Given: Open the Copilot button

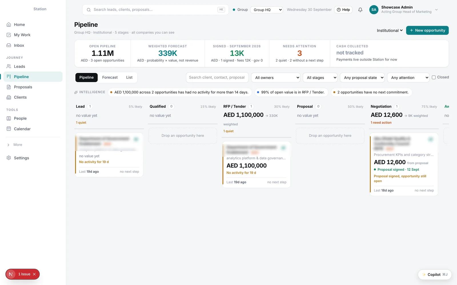Looking at the screenshot, I should point(435,274).
